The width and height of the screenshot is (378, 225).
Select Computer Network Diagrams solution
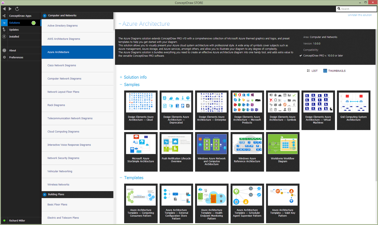(x=77, y=79)
